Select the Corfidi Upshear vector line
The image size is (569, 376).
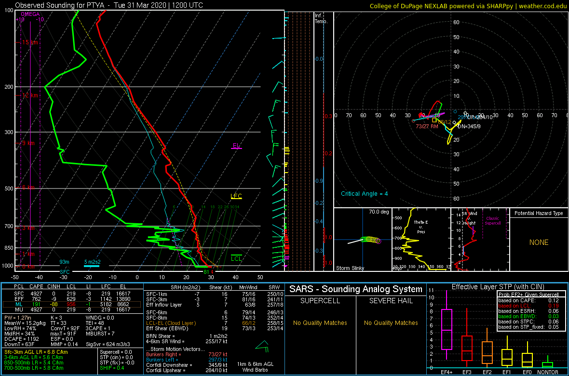coord(187,370)
